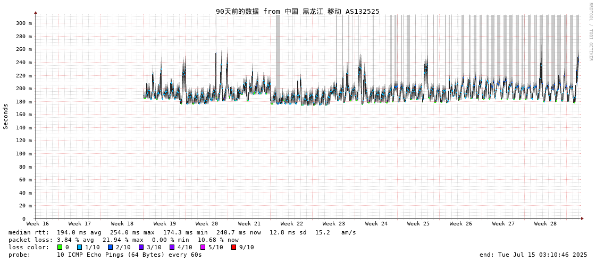Click the 60 m y-axis label
The height and width of the screenshot is (262, 596).
pos(26,180)
